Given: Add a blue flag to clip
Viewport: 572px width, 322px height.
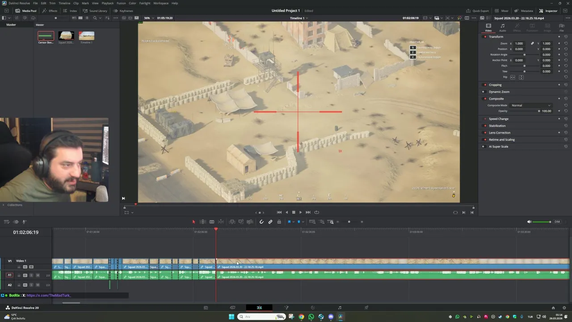Looking at the screenshot, I should pos(289,222).
